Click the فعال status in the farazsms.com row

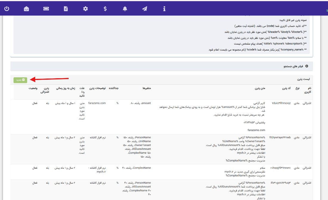click(35, 103)
